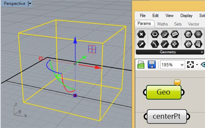The width and height of the screenshot is (205, 128).
Task: Switch to the Maths tab
Action: [x=163, y=24]
